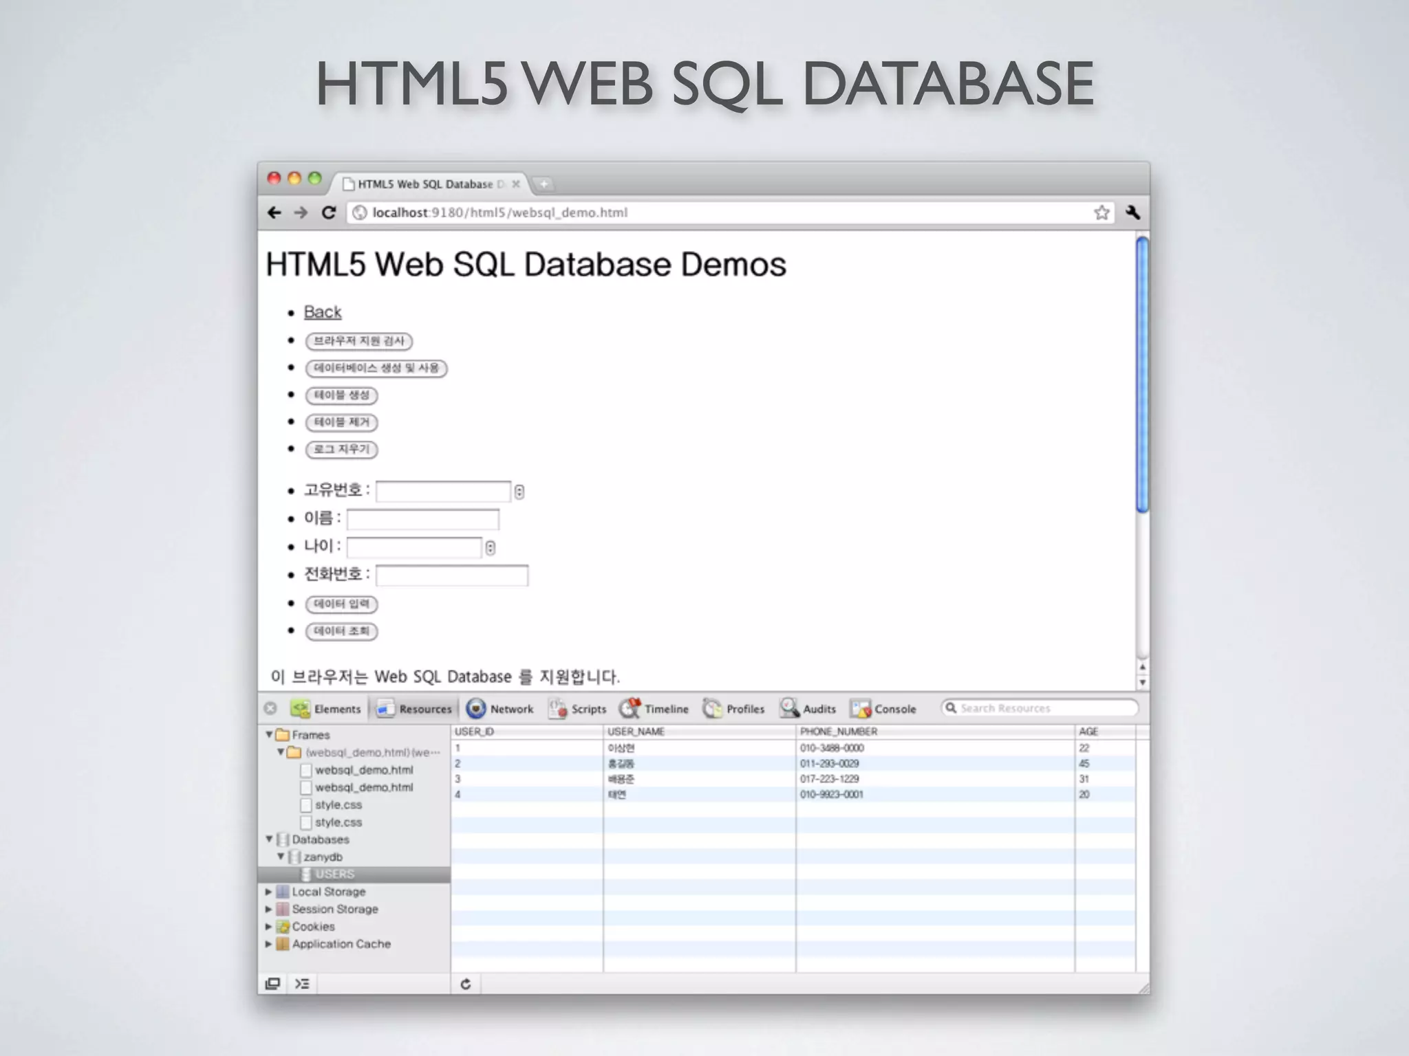The image size is (1409, 1056).
Task: Click the scrollbar up arrow of the page
Action: click(x=1143, y=667)
